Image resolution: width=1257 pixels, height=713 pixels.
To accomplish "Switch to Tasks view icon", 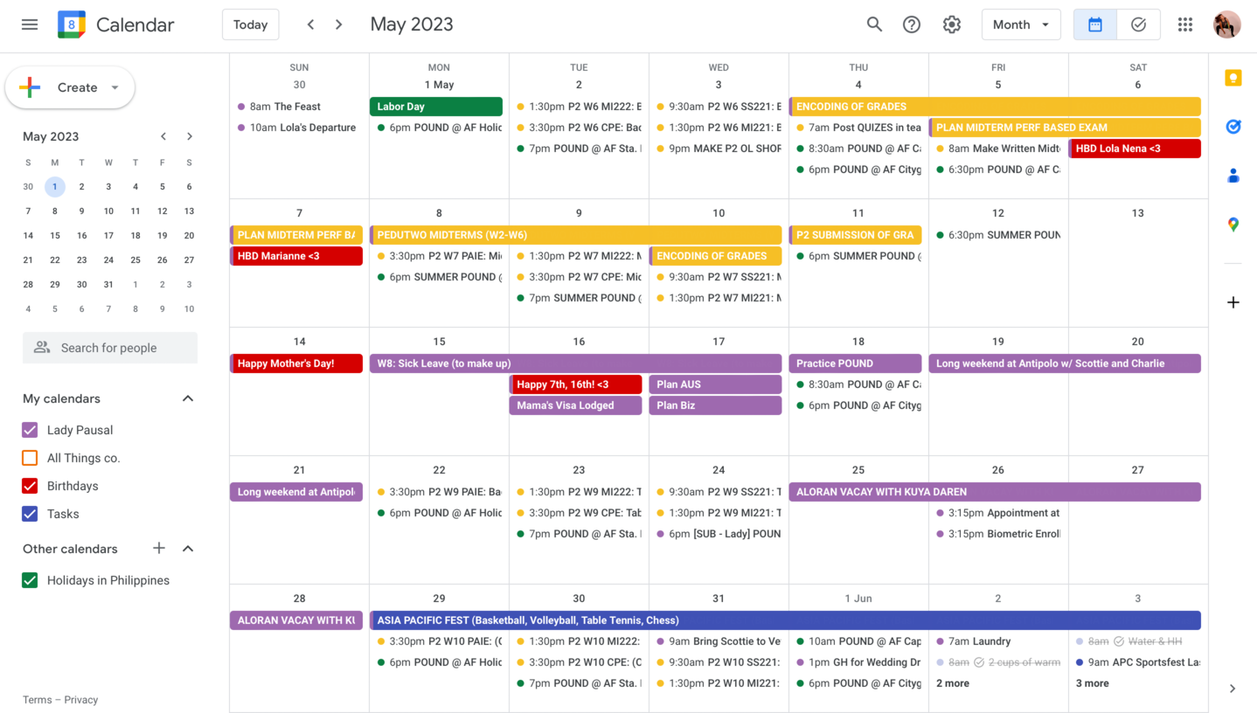I will (1138, 24).
